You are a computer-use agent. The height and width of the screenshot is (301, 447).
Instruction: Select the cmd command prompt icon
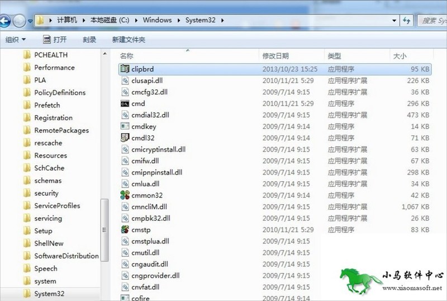tap(125, 104)
